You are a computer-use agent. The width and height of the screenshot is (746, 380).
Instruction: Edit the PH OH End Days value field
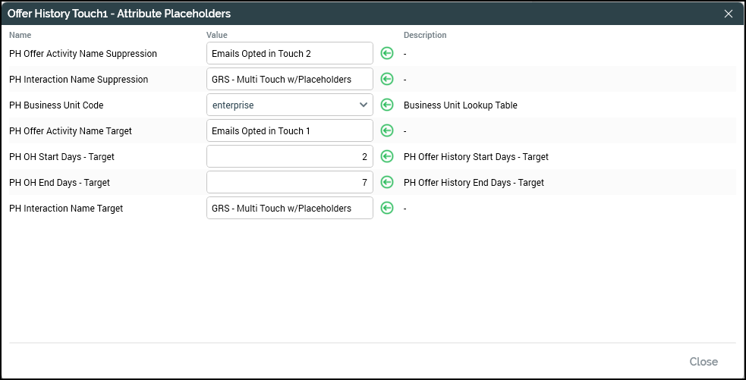[x=289, y=183]
